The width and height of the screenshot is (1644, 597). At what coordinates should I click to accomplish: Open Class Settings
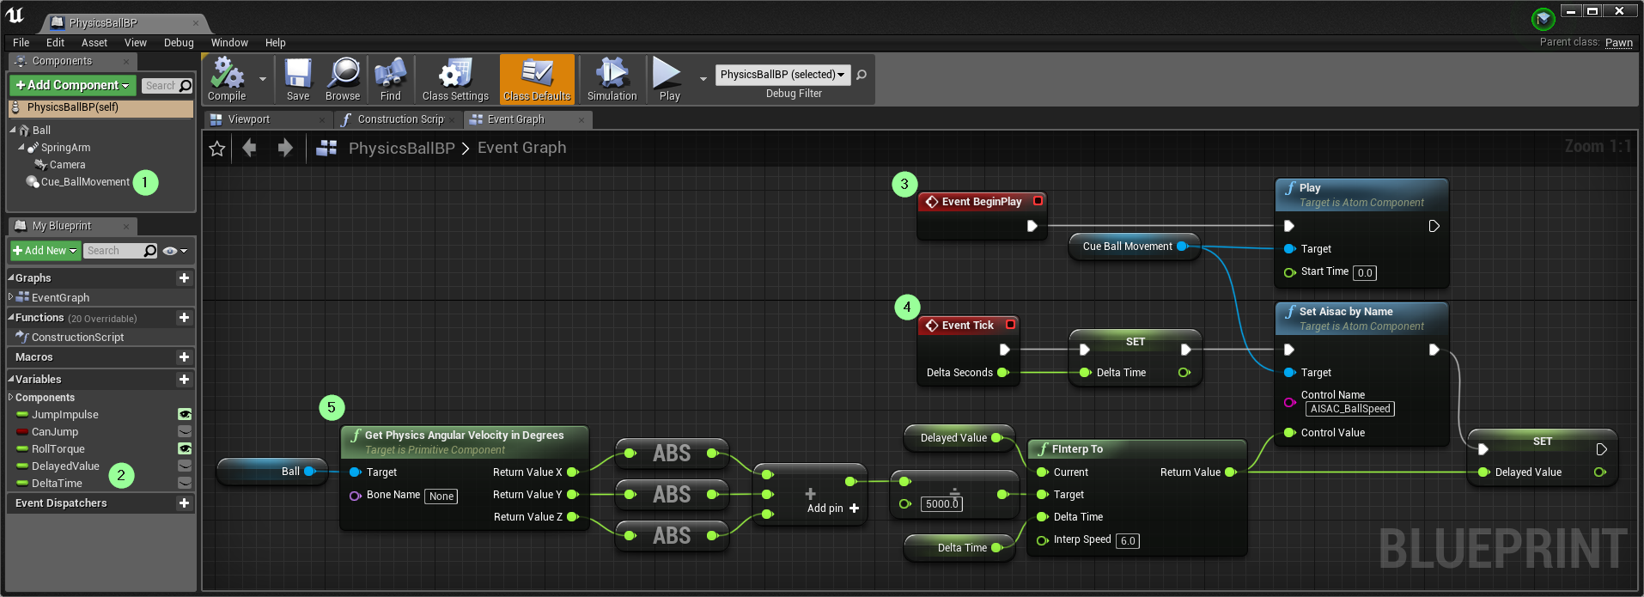(x=455, y=79)
